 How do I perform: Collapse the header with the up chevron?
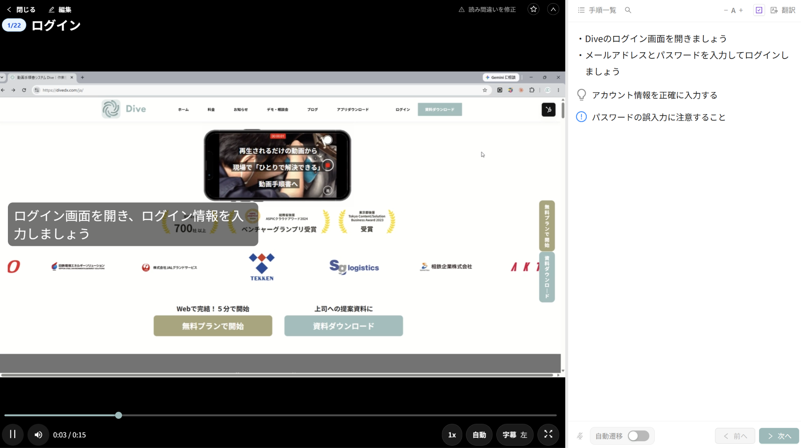(x=553, y=9)
